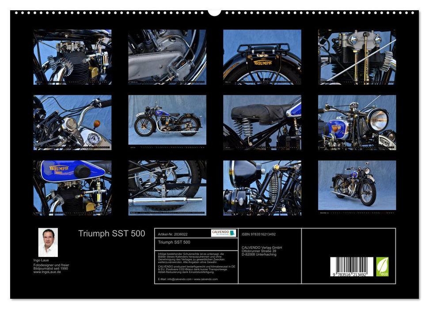429x309 pixels.
Task: Open the www.calvendo.com link
Action: [x=205, y=279]
